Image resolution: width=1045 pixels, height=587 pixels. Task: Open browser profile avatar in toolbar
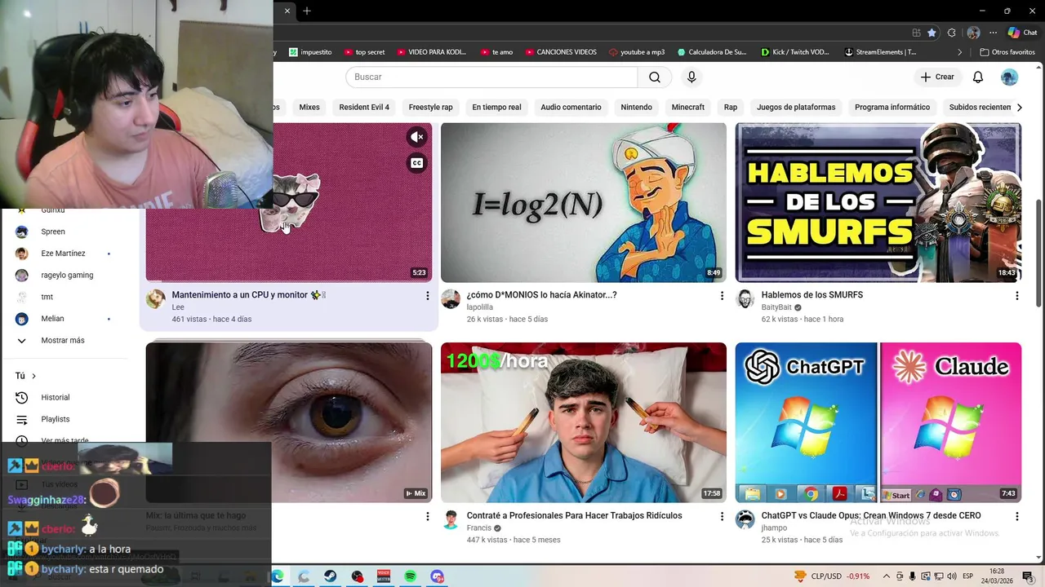[x=973, y=33]
